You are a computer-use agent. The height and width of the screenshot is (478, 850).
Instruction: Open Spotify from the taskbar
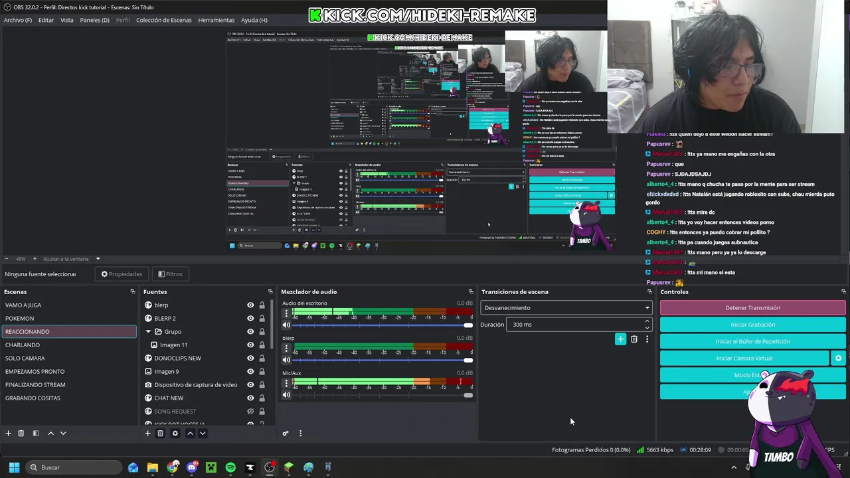230,467
